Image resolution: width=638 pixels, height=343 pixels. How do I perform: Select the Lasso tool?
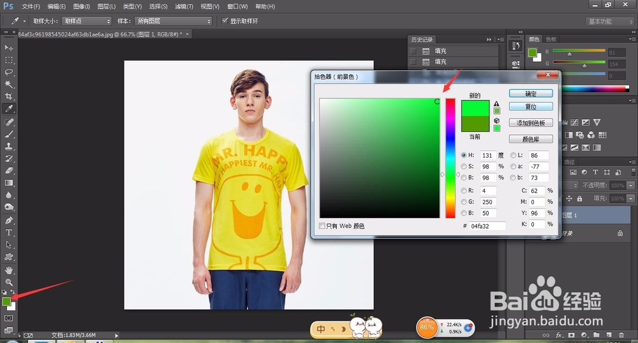8,73
